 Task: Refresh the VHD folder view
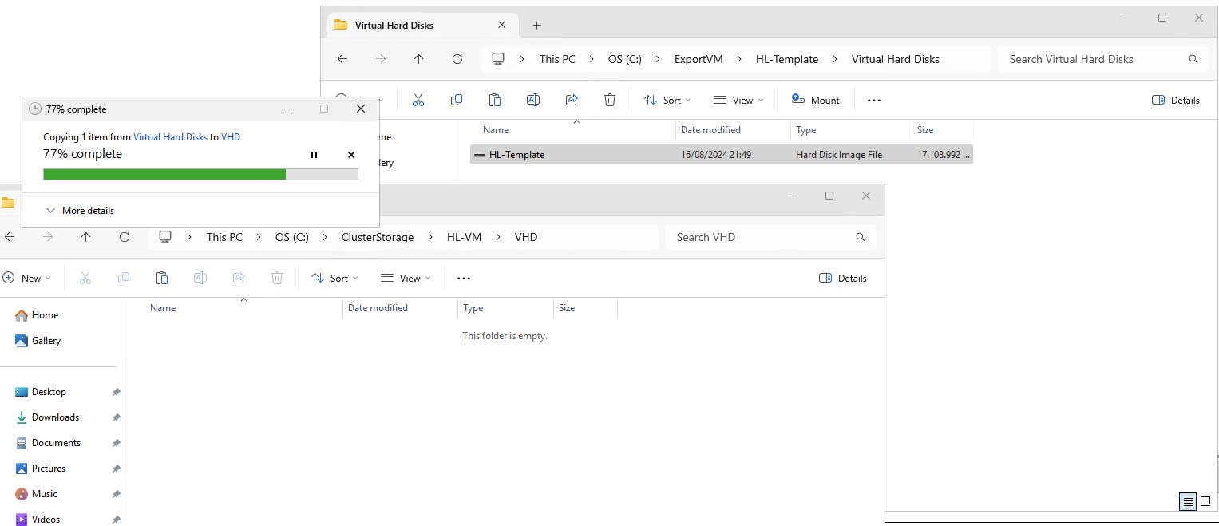pos(125,237)
